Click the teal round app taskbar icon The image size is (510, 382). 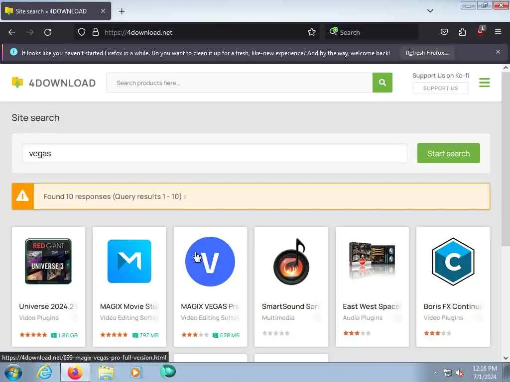point(168,372)
